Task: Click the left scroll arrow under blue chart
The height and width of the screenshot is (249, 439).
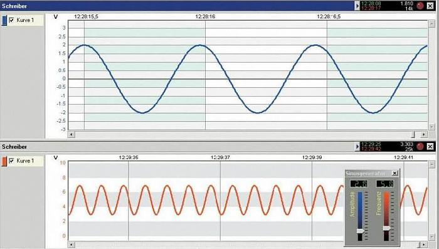Action: [71, 134]
